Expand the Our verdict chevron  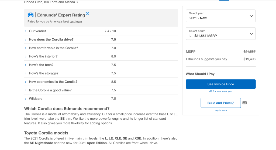[26, 31]
